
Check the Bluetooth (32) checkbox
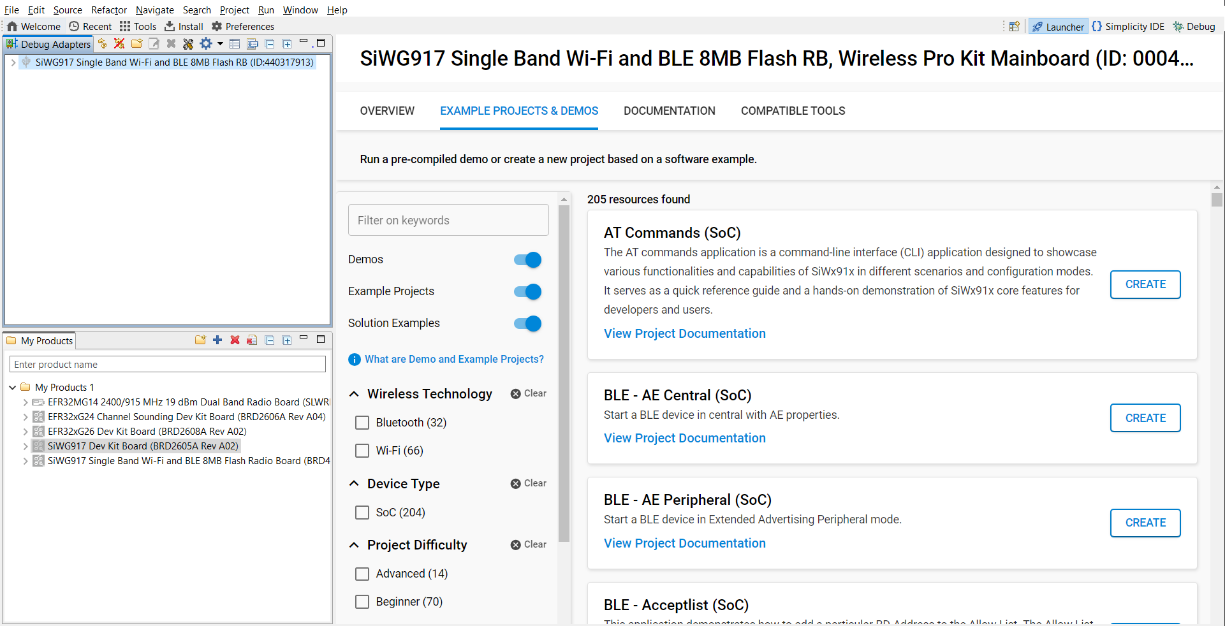[362, 423]
